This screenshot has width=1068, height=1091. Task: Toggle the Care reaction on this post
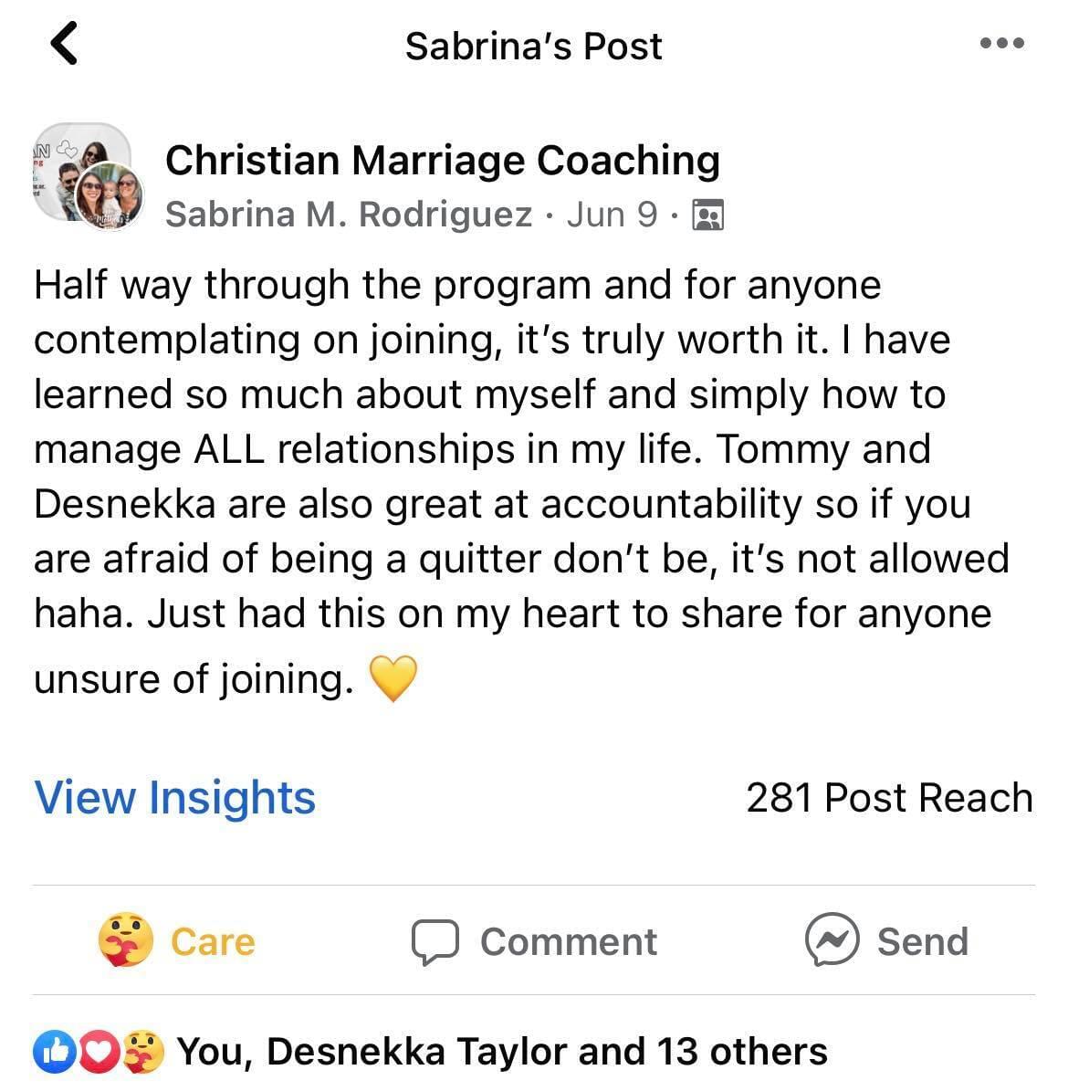click(x=177, y=941)
